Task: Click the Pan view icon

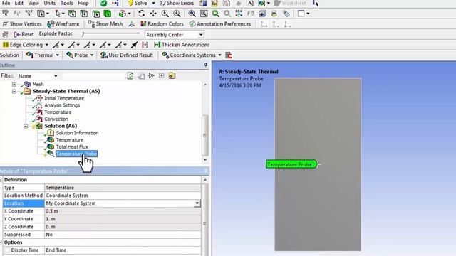Action: (x=153, y=14)
